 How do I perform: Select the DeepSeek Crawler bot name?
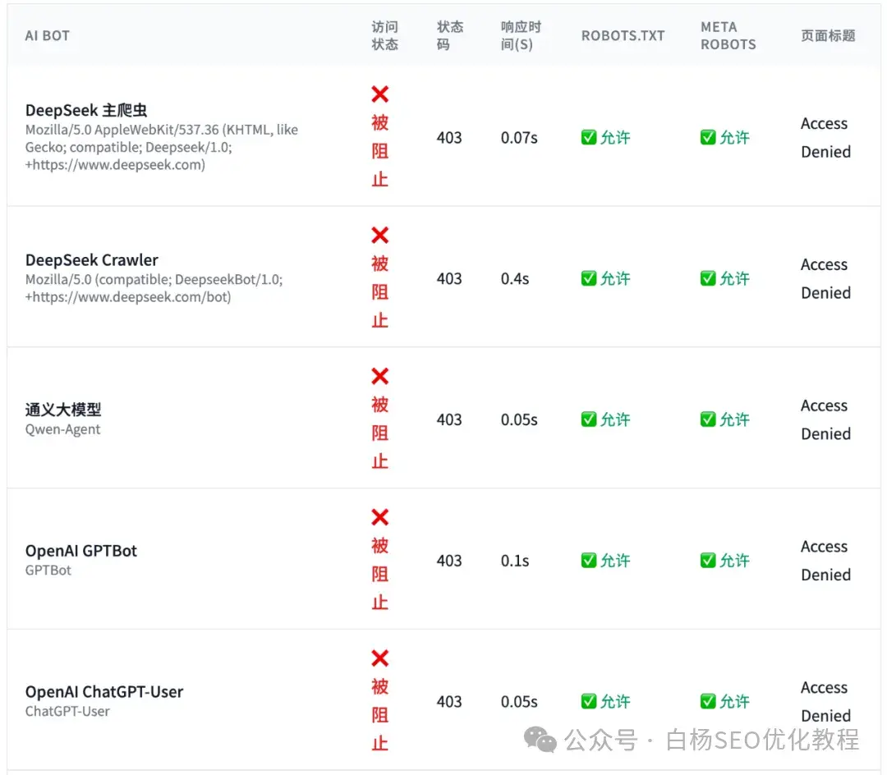coord(92,260)
